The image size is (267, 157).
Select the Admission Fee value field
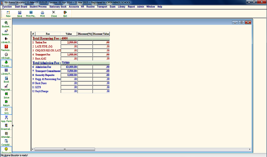[x=69, y=67]
